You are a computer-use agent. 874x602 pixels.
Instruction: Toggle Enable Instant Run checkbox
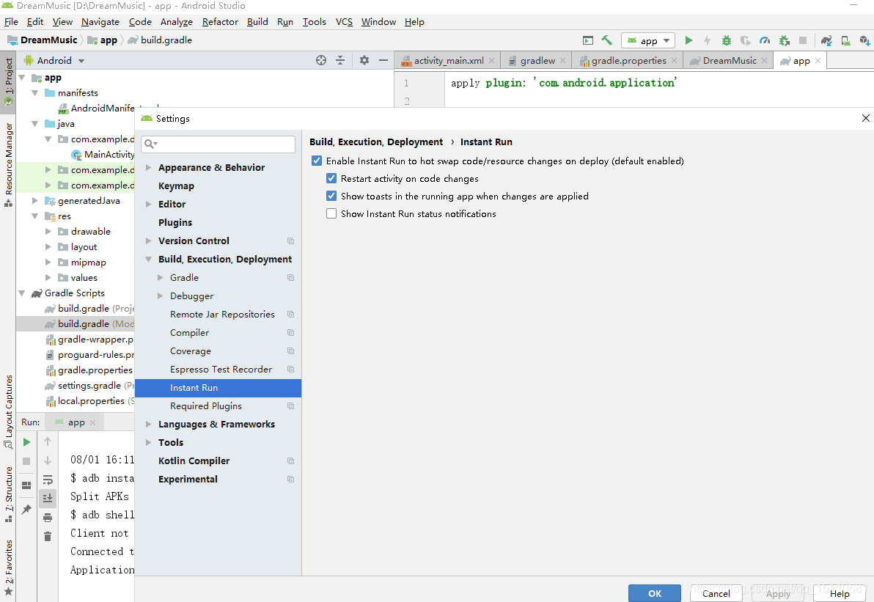[x=317, y=161]
